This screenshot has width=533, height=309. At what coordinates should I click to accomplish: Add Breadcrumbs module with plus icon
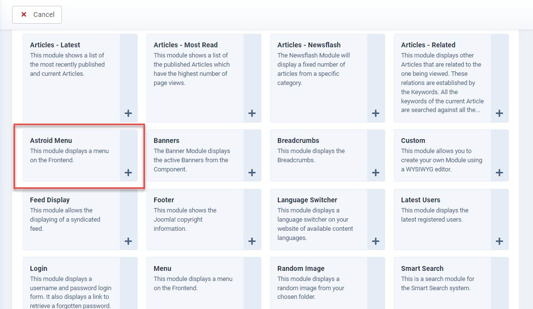click(375, 173)
